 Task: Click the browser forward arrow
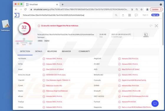click(x=21, y=9)
